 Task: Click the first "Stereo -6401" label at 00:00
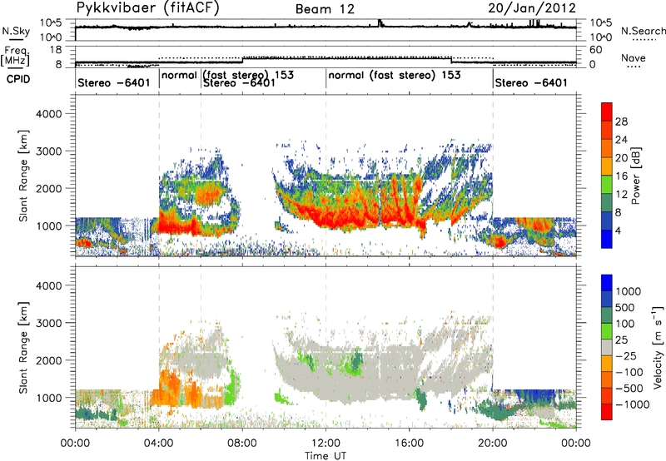coord(114,82)
